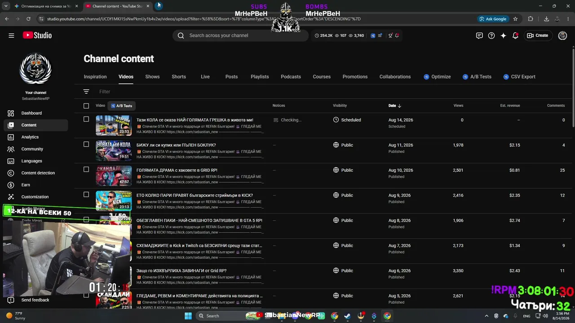This screenshot has height=323, width=575.
Task: Open the Courses tab
Action: [322, 77]
